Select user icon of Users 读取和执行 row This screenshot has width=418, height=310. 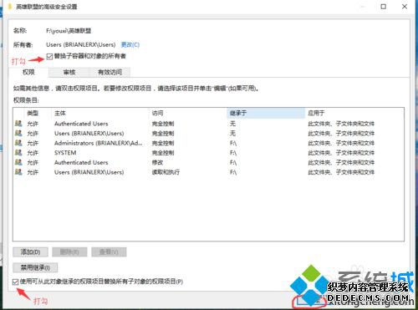pyautogui.click(x=18, y=172)
